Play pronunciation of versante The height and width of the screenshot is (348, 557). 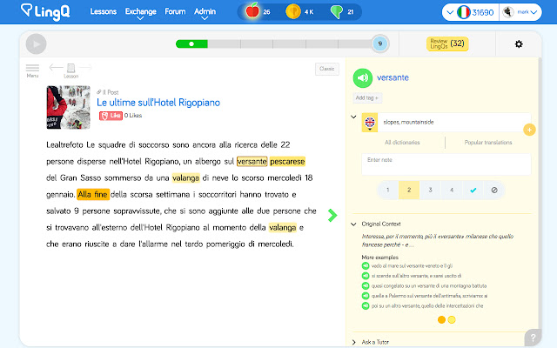click(x=362, y=77)
